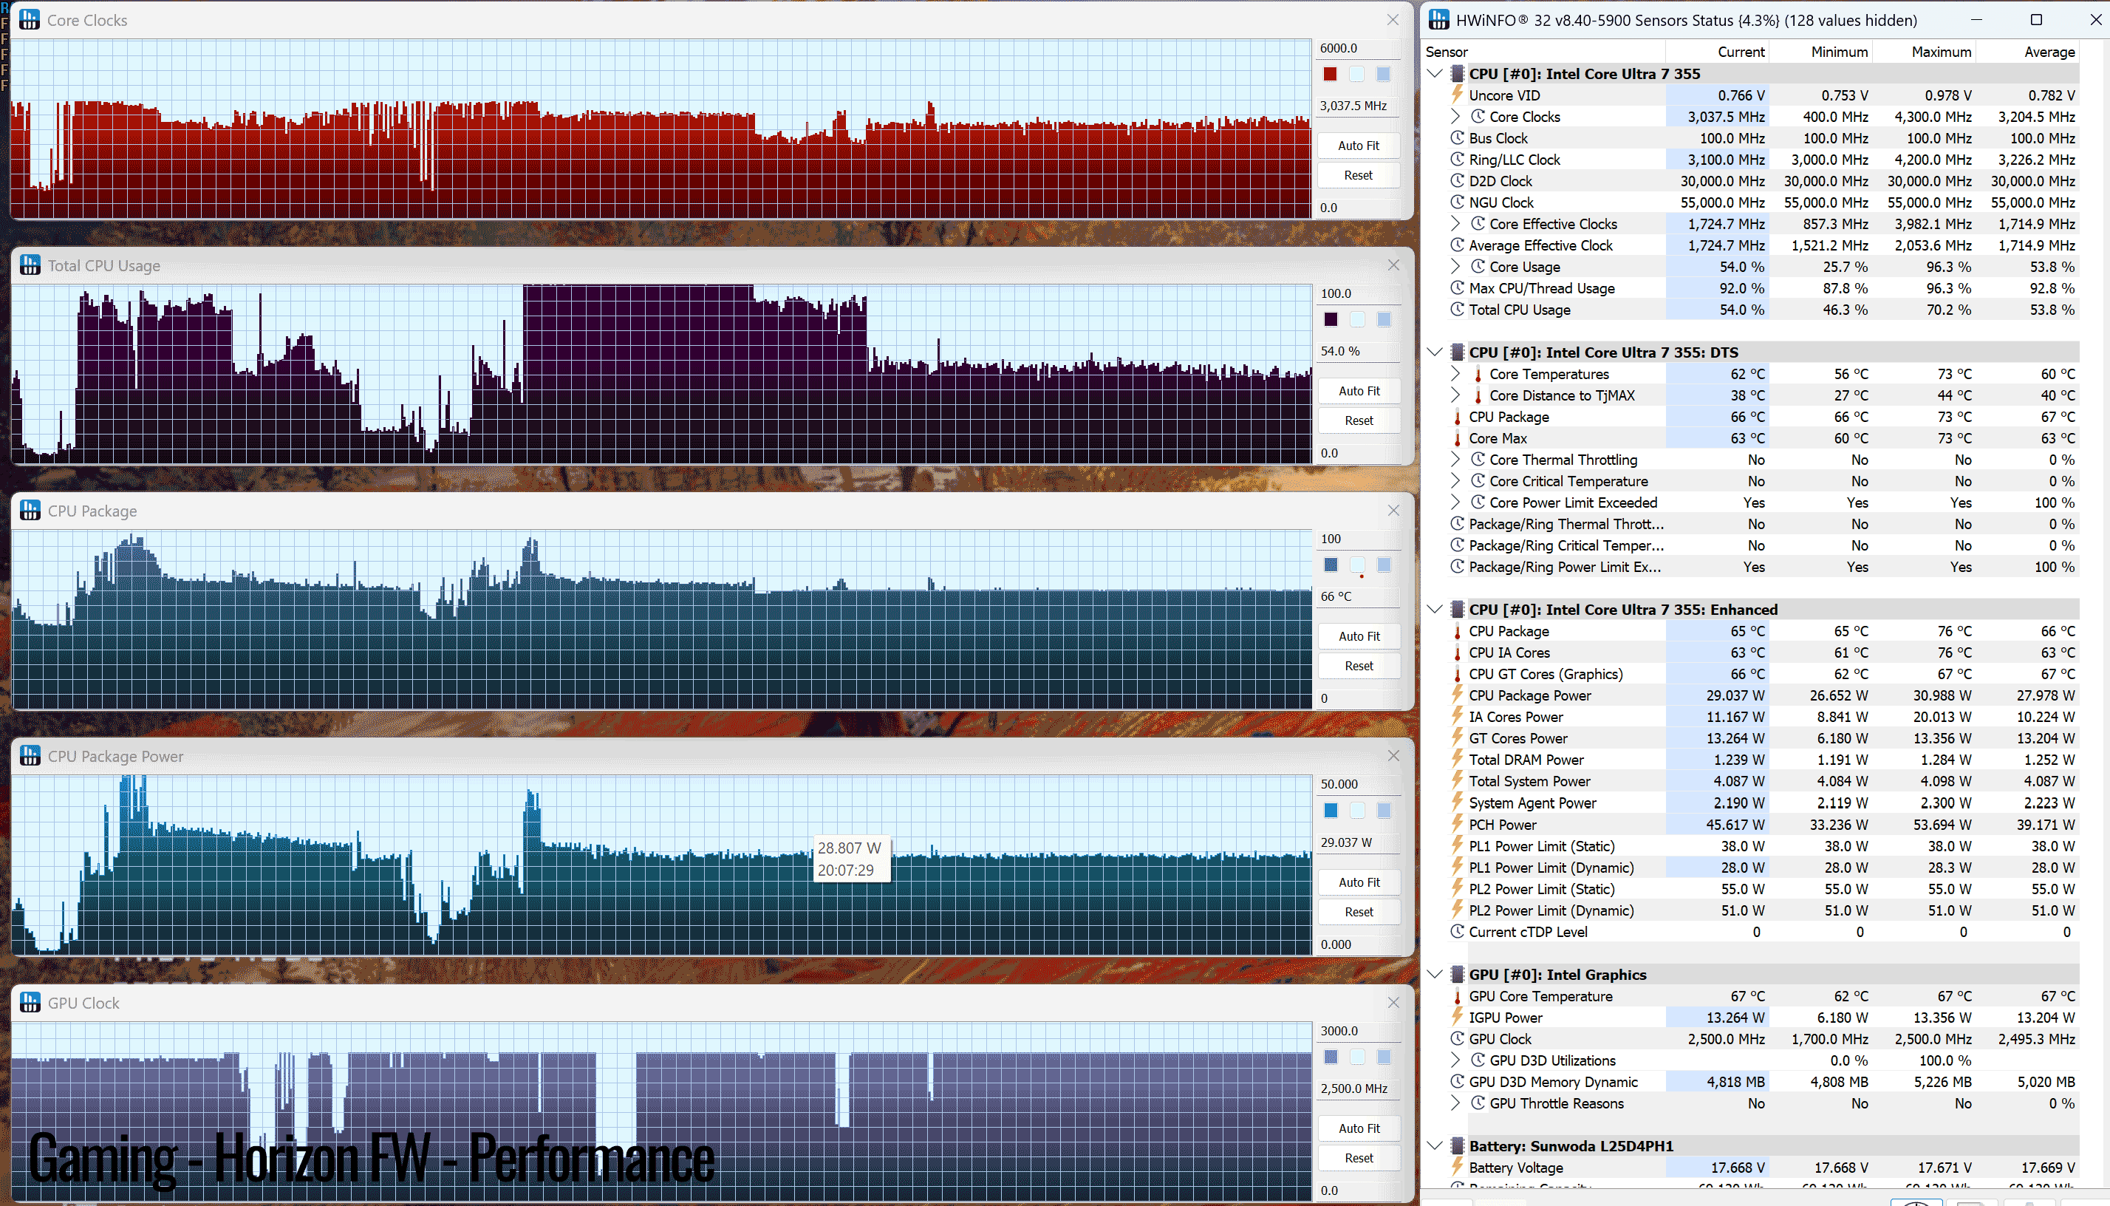Click the light blue grid color swatch in GPU Clock

pyautogui.click(x=1383, y=1057)
